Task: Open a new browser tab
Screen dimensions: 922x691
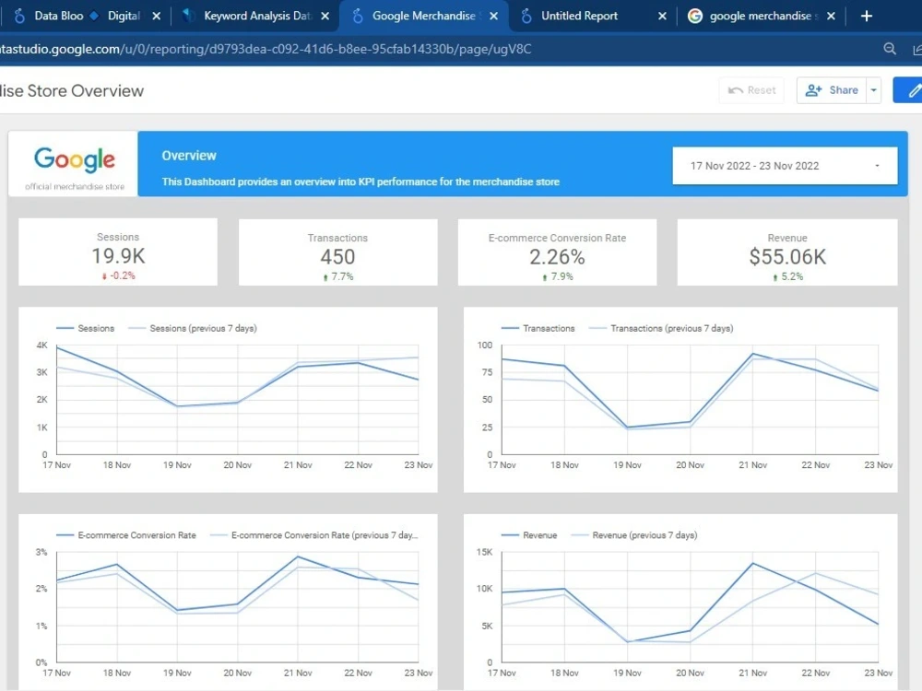Action: pos(866,17)
